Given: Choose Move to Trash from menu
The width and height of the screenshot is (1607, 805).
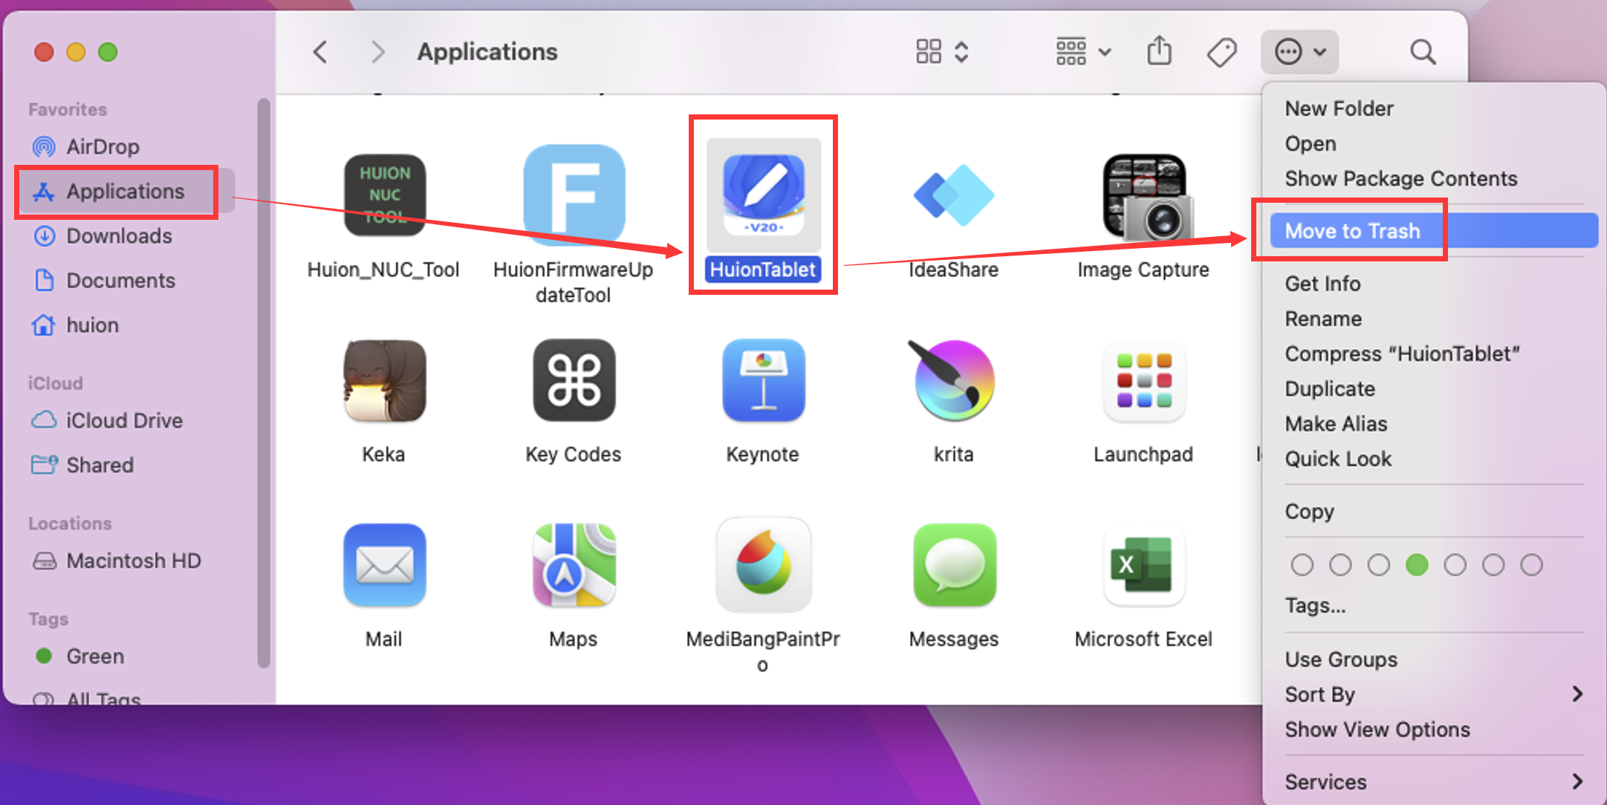Looking at the screenshot, I should coord(1352,231).
